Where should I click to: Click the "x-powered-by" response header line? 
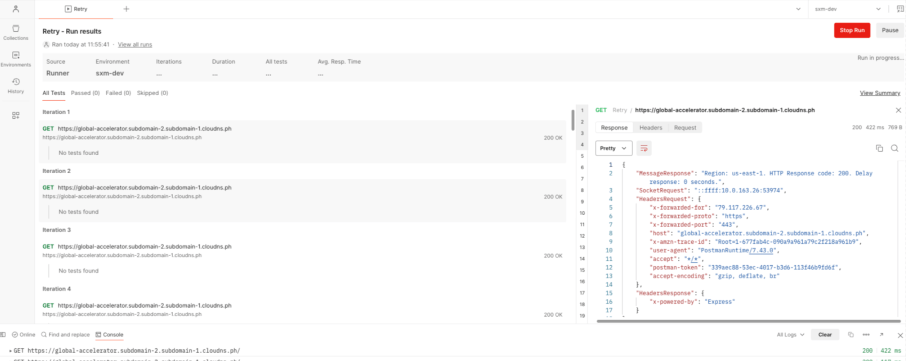point(692,302)
